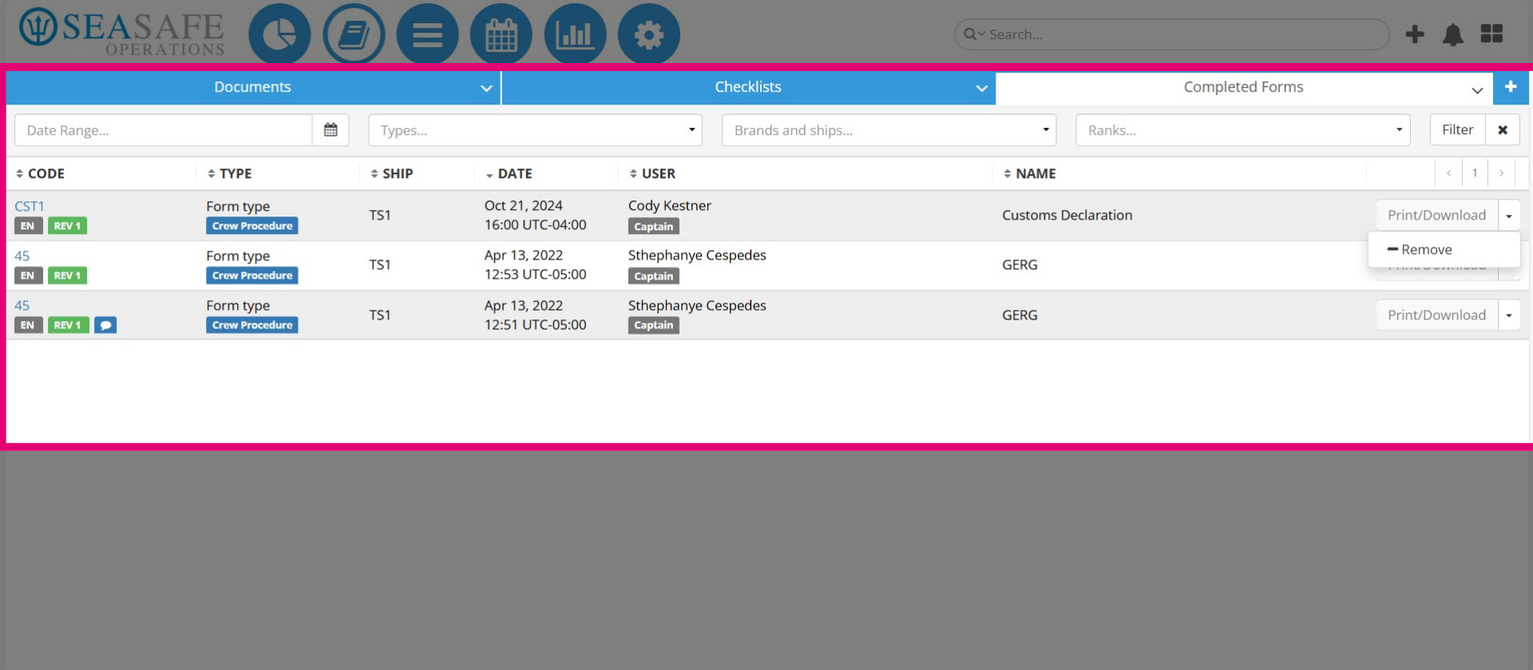This screenshot has height=670, width=1533.
Task: Open the bar chart reports icon
Action: (x=575, y=34)
